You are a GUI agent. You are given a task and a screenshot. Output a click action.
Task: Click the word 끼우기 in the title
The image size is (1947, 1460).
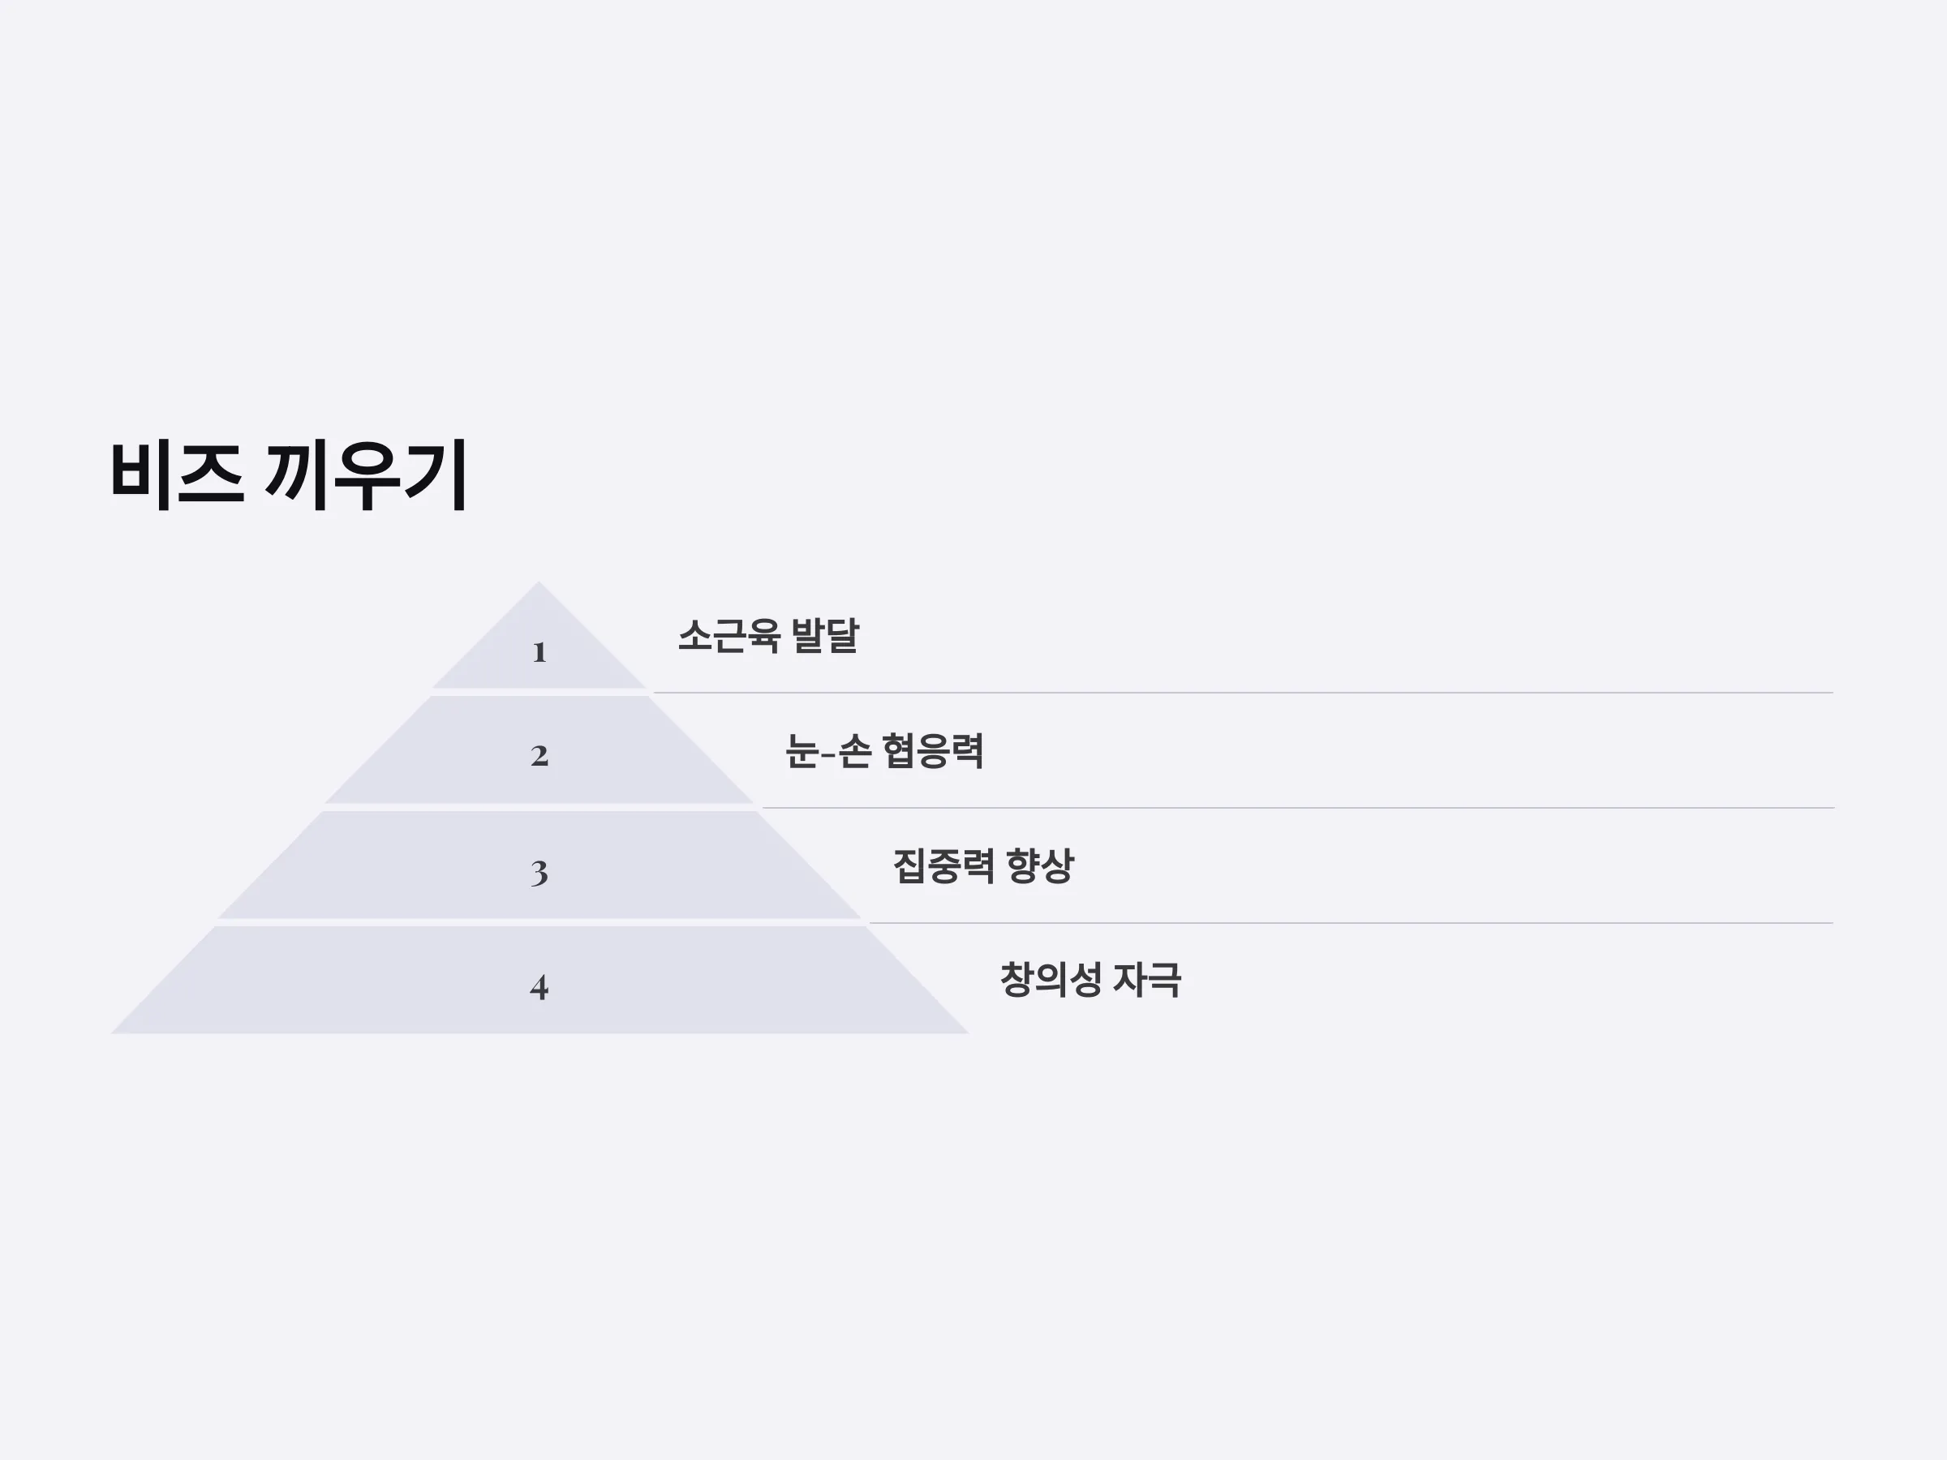366,475
